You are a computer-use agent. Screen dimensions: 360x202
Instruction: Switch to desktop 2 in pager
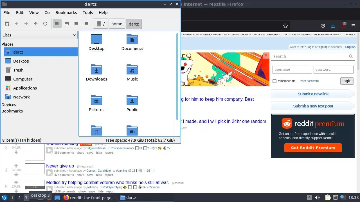[19, 198]
